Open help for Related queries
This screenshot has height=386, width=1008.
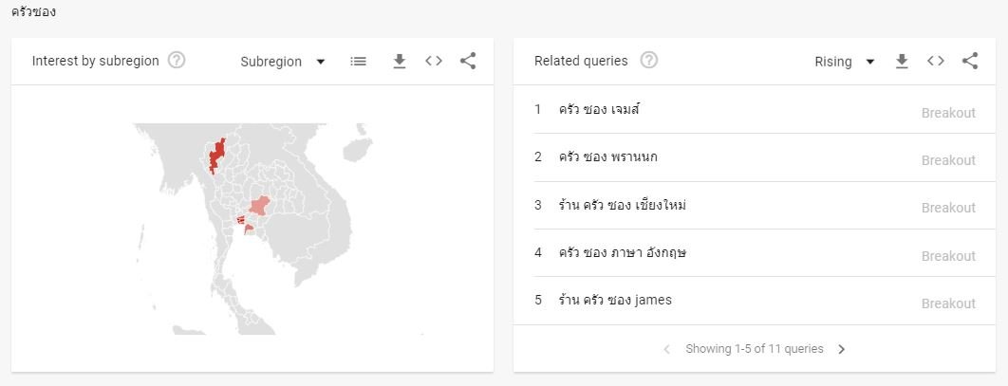coord(649,61)
